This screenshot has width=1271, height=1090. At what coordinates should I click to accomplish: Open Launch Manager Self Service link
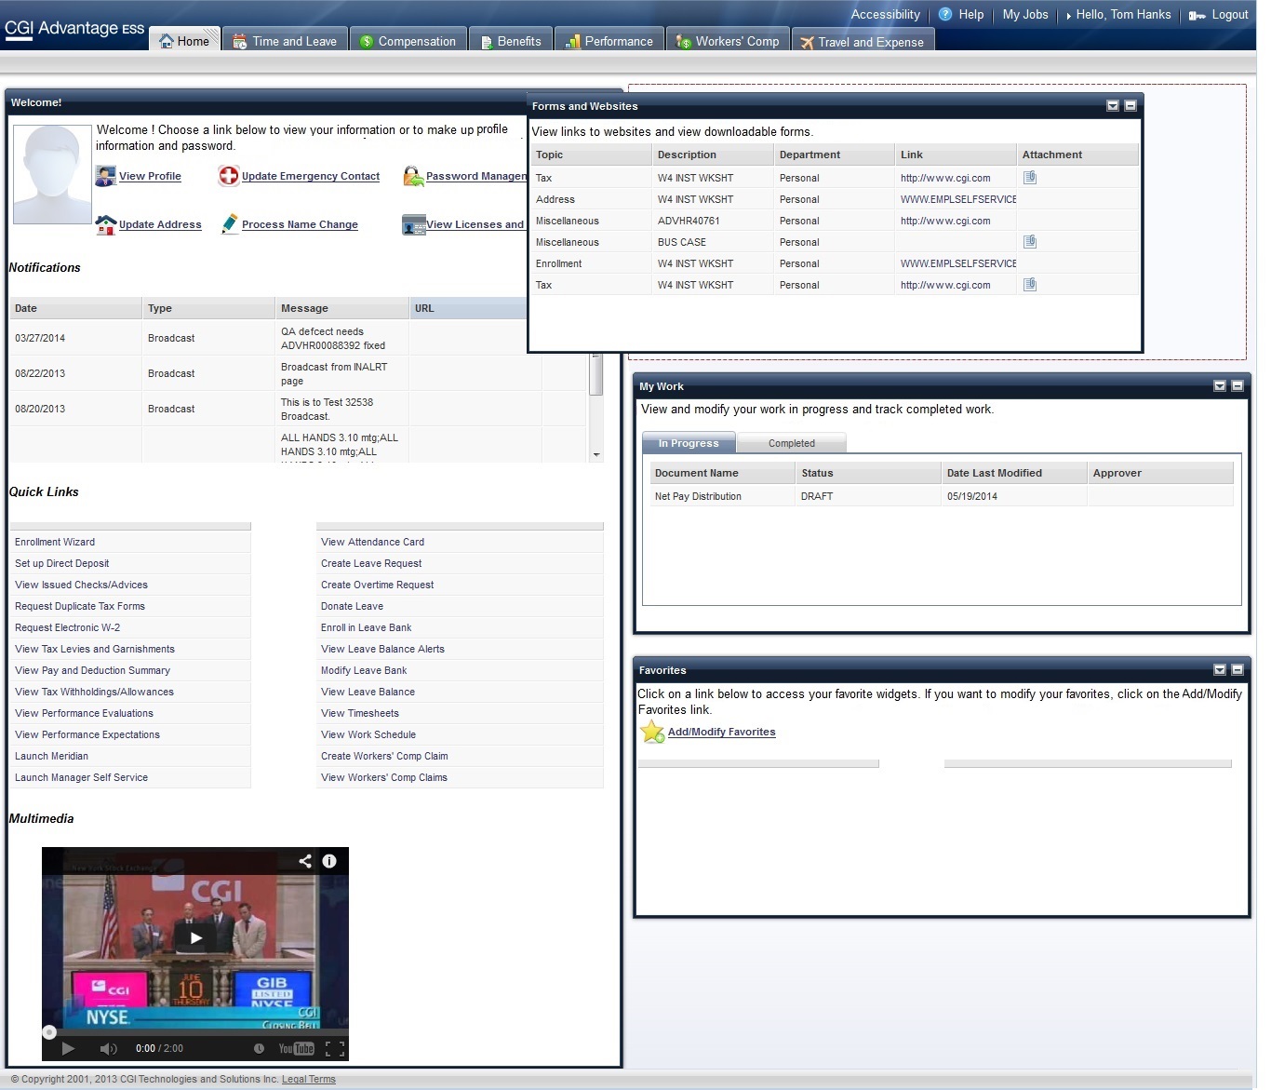click(81, 777)
